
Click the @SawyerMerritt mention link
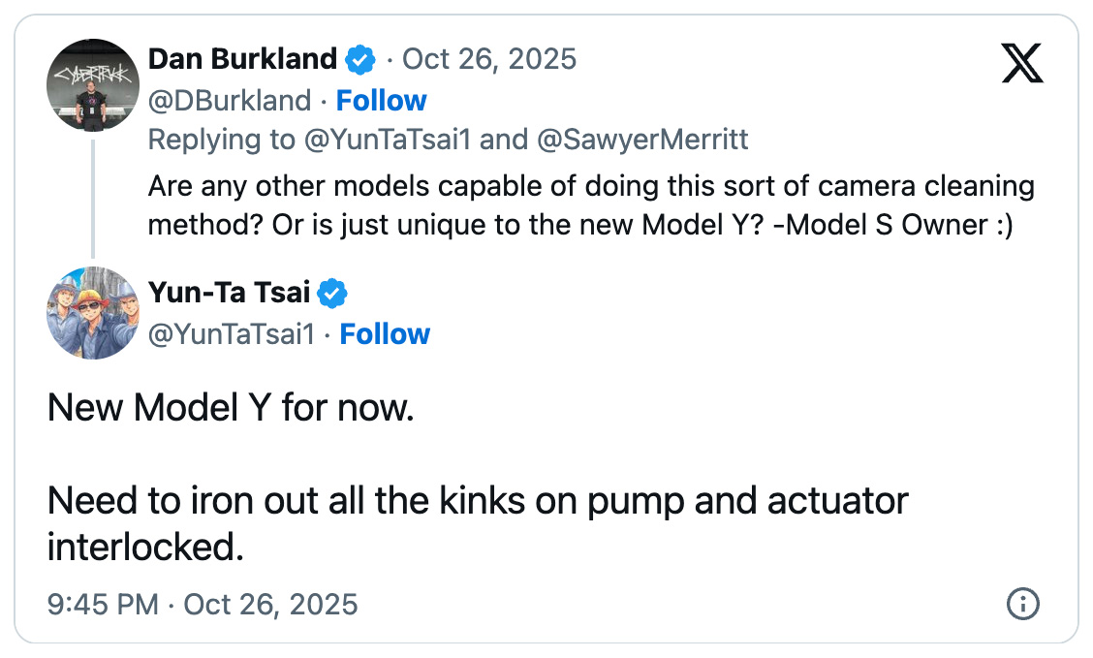tap(641, 141)
